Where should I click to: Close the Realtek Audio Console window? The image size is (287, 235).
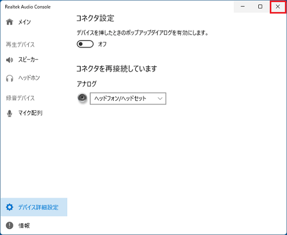(278, 7)
